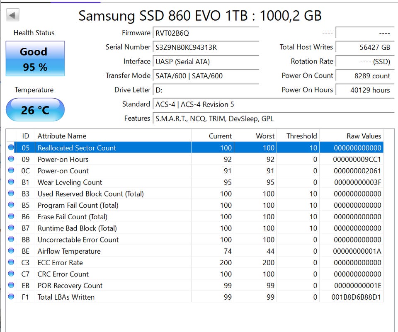Image resolution: width=398 pixels, height=332 pixels.
Task: Click the Good 95 % health status box
Action: click(35, 58)
